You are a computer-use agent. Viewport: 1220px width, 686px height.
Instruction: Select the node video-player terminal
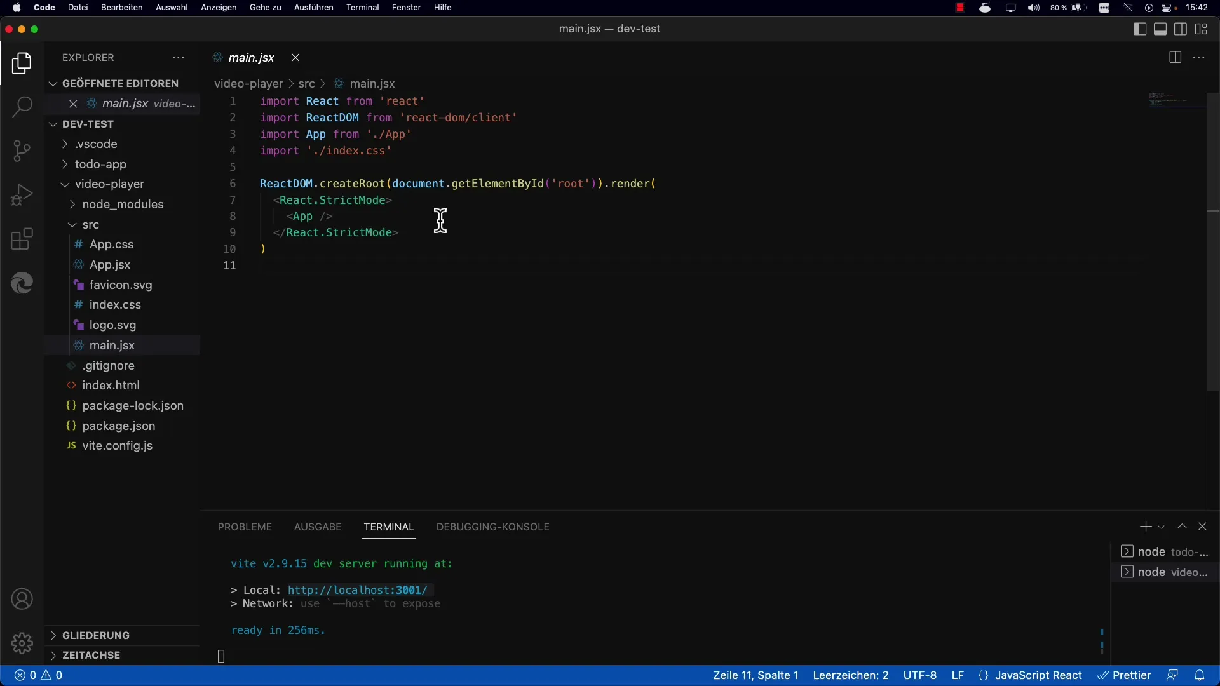coord(1164,572)
